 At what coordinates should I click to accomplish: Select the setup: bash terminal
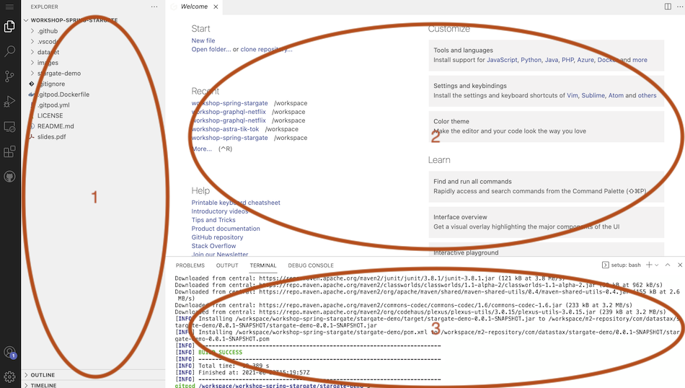tap(622, 265)
